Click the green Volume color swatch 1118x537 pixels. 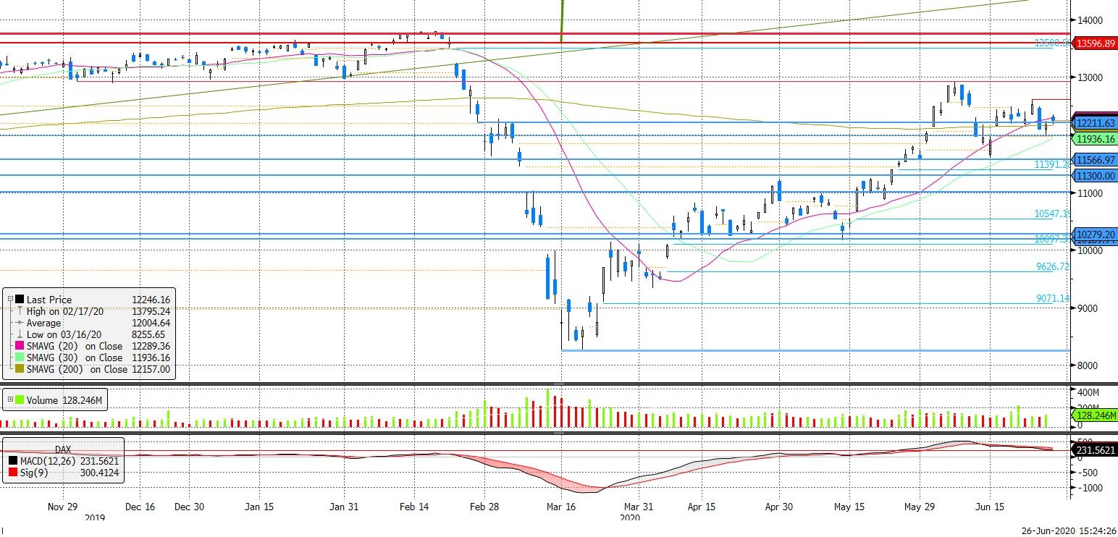point(20,399)
